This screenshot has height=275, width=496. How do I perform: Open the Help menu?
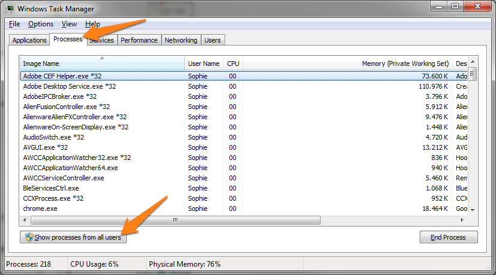click(92, 24)
